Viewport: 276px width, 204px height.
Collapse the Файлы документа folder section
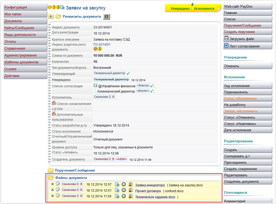[51, 178]
